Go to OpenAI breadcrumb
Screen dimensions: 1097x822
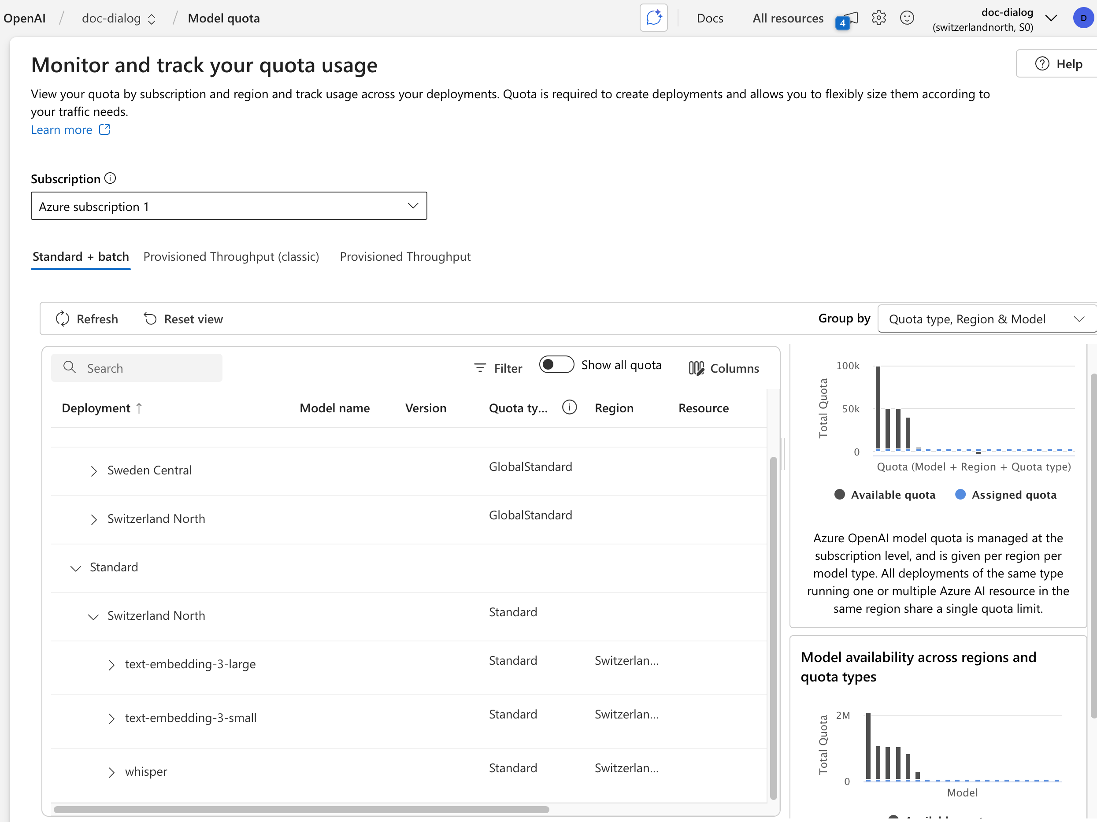[x=24, y=19]
